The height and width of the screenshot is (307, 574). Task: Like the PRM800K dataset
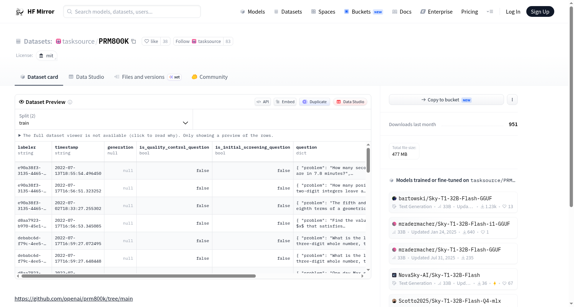click(151, 41)
